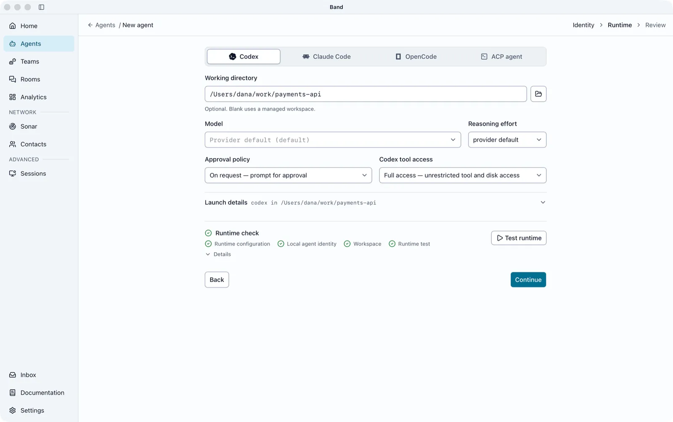Image resolution: width=673 pixels, height=422 pixels.
Task: Switch to the OpenCode tab
Action: (416, 56)
